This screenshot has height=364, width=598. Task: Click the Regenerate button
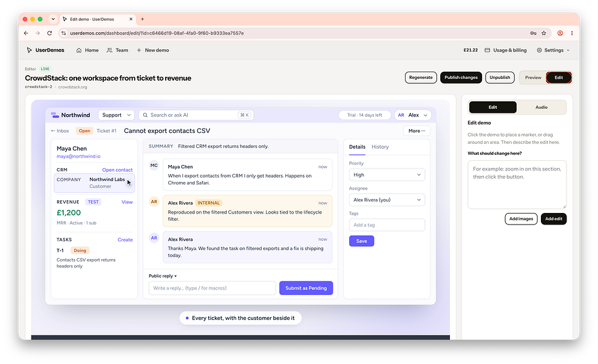click(421, 78)
